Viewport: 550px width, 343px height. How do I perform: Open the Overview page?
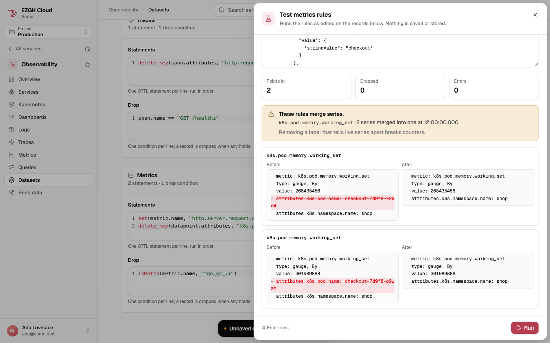pyautogui.click(x=49, y=79)
